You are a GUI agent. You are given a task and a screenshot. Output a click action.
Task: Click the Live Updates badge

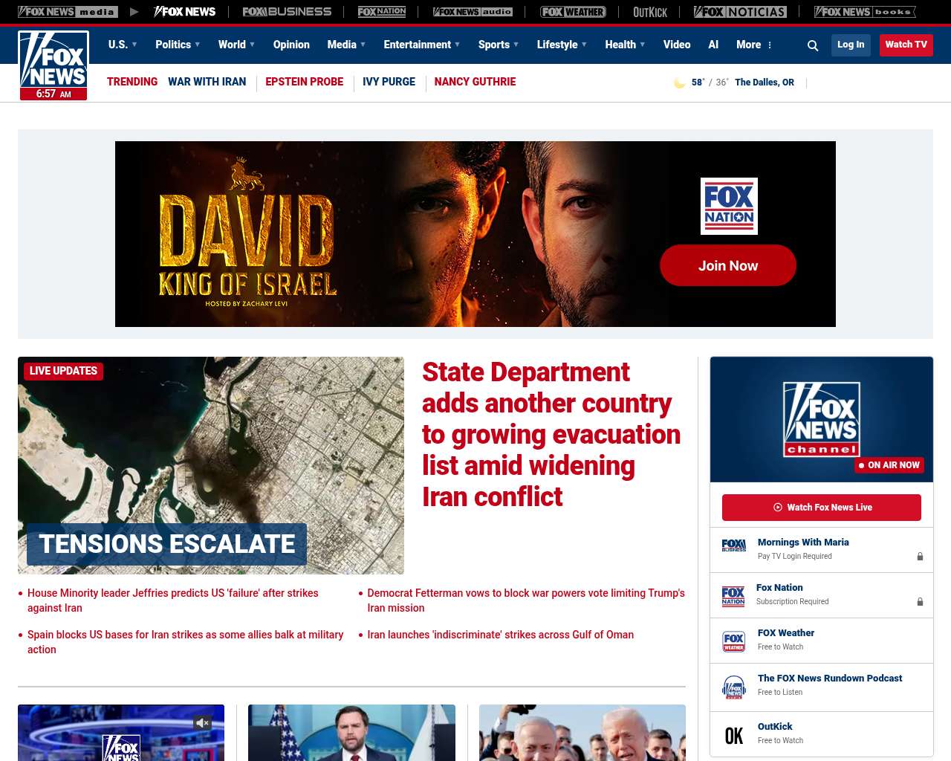point(64,371)
